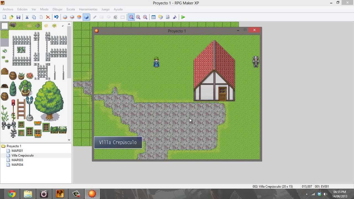Image resolution: width=354 pixels, height=199 pixels.
Task: Click the Copy toolbar icon
Action: pyautogui.click(x=34, y=17)
